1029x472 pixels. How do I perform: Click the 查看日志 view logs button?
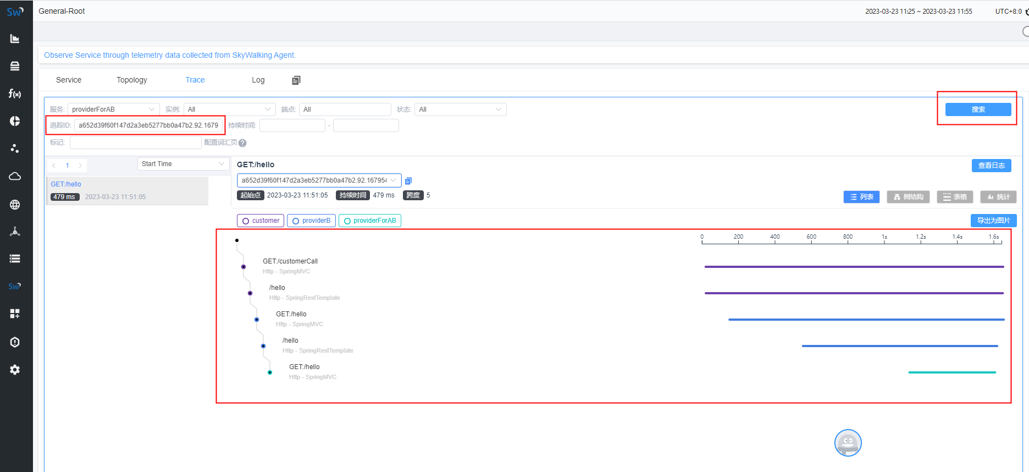[x=992, y=166]
